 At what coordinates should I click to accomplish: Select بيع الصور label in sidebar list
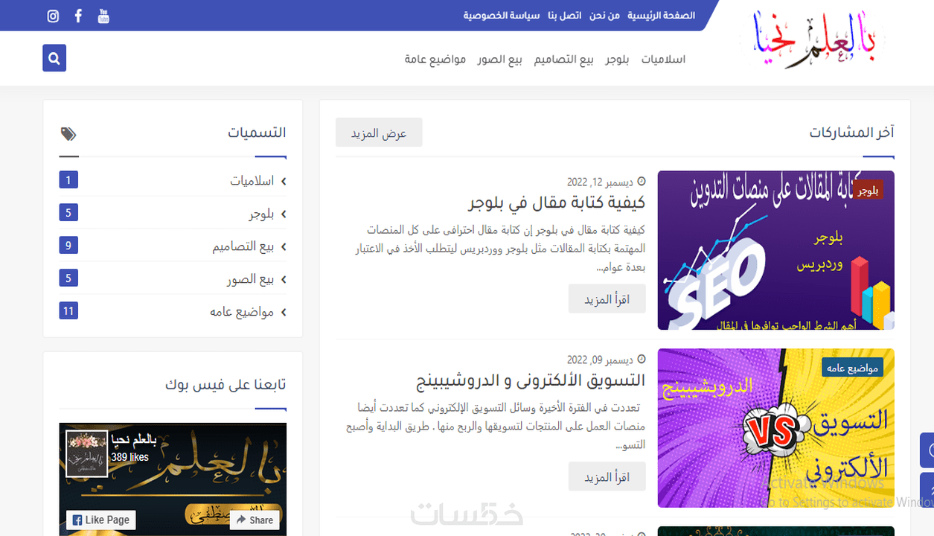point(251,280)
